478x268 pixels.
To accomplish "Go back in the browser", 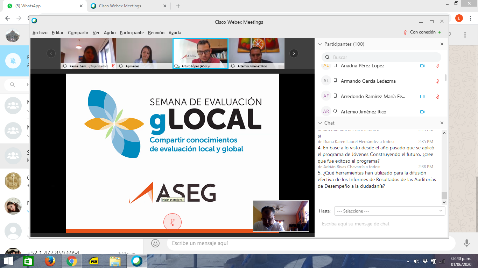I will coord(8,18).
